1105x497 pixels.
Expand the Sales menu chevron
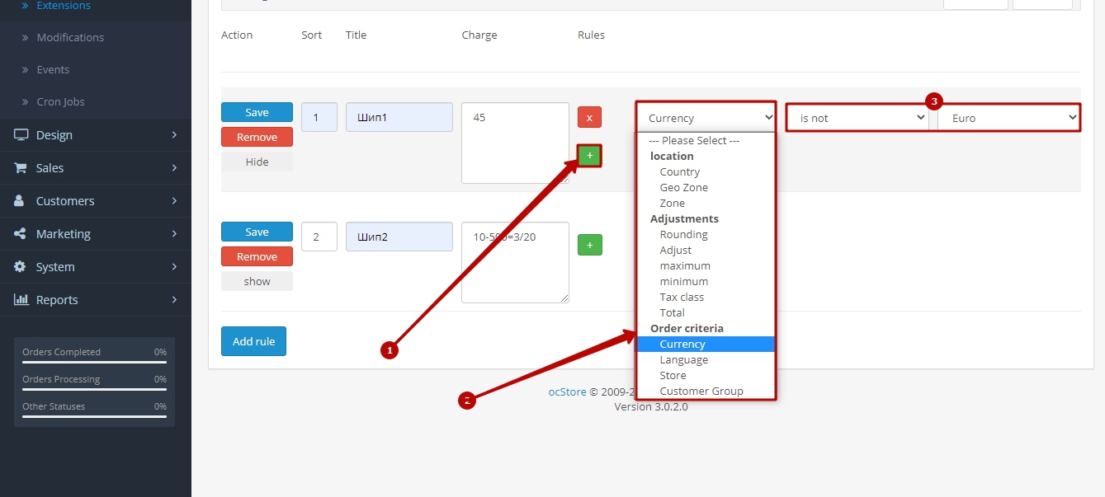[x=174, y=167]
